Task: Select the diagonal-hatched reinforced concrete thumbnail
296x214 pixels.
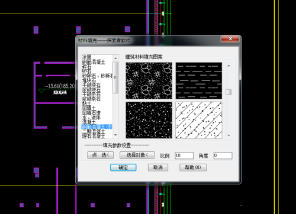Action: pyautogui.click(x=199, y=120)
